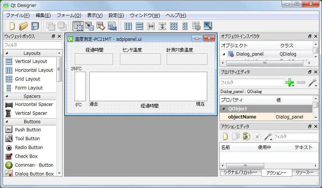Open property editor wrench settings

312,82
